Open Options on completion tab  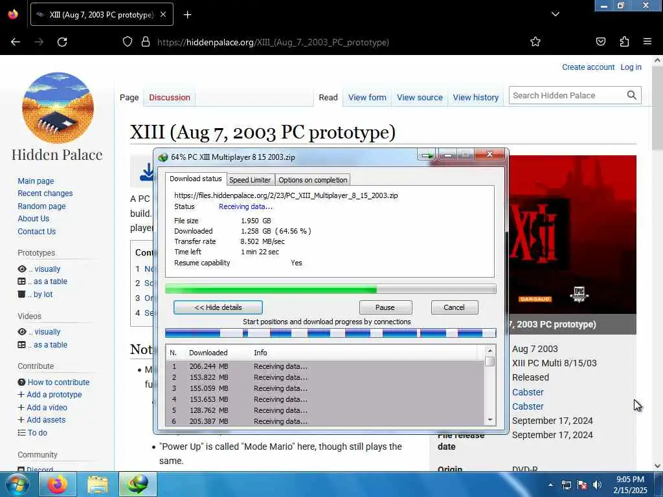pyautogui.click(x=313, y=180)
